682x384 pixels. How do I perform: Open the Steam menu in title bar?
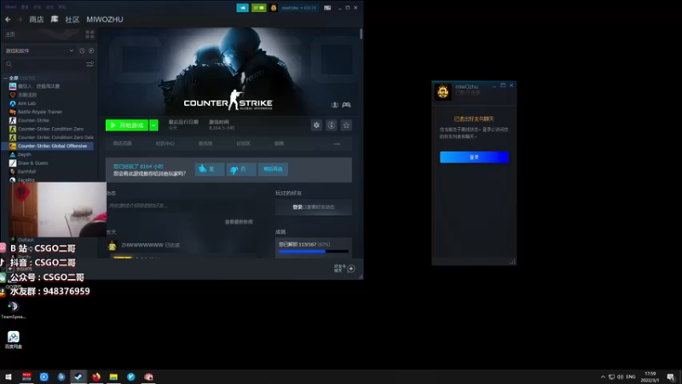click(10, 7)
